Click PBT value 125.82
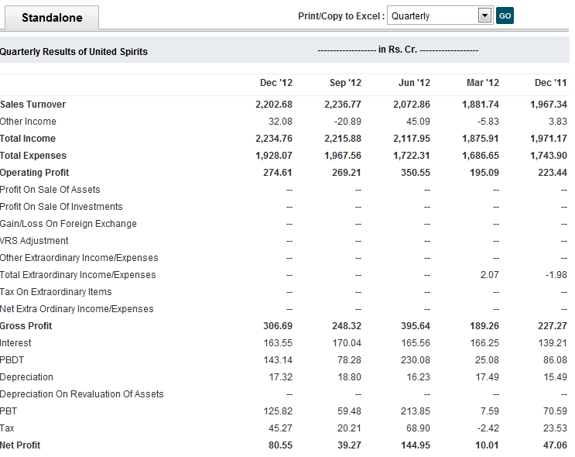Screen dimensions: 575x457 (x=278, y=411)
